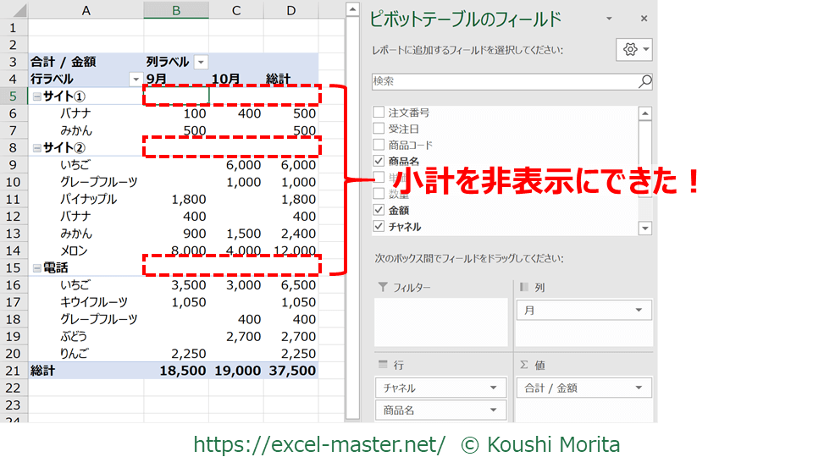Select column B header
Viewport: 813px width, 457px height.
click(176, 10)
